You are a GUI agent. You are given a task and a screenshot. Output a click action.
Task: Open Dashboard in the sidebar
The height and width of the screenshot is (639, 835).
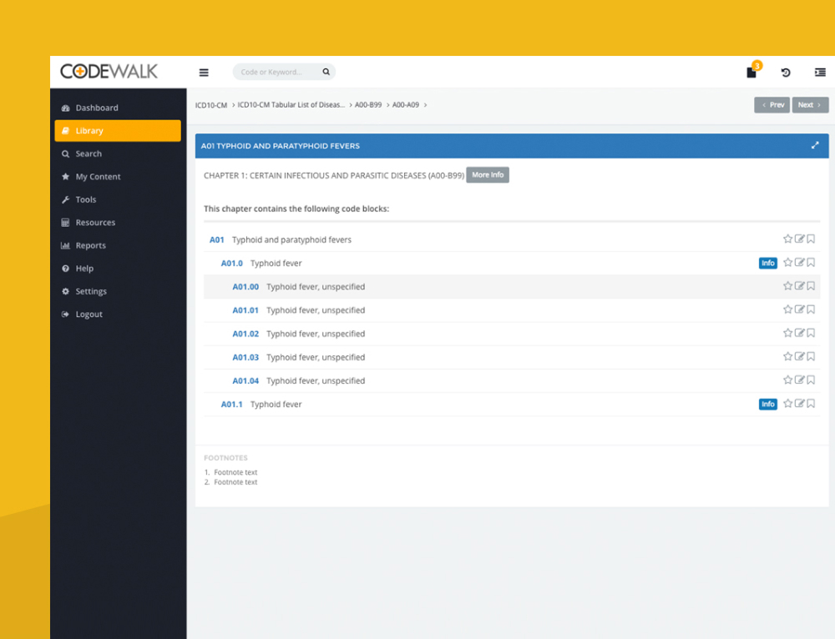96,108
